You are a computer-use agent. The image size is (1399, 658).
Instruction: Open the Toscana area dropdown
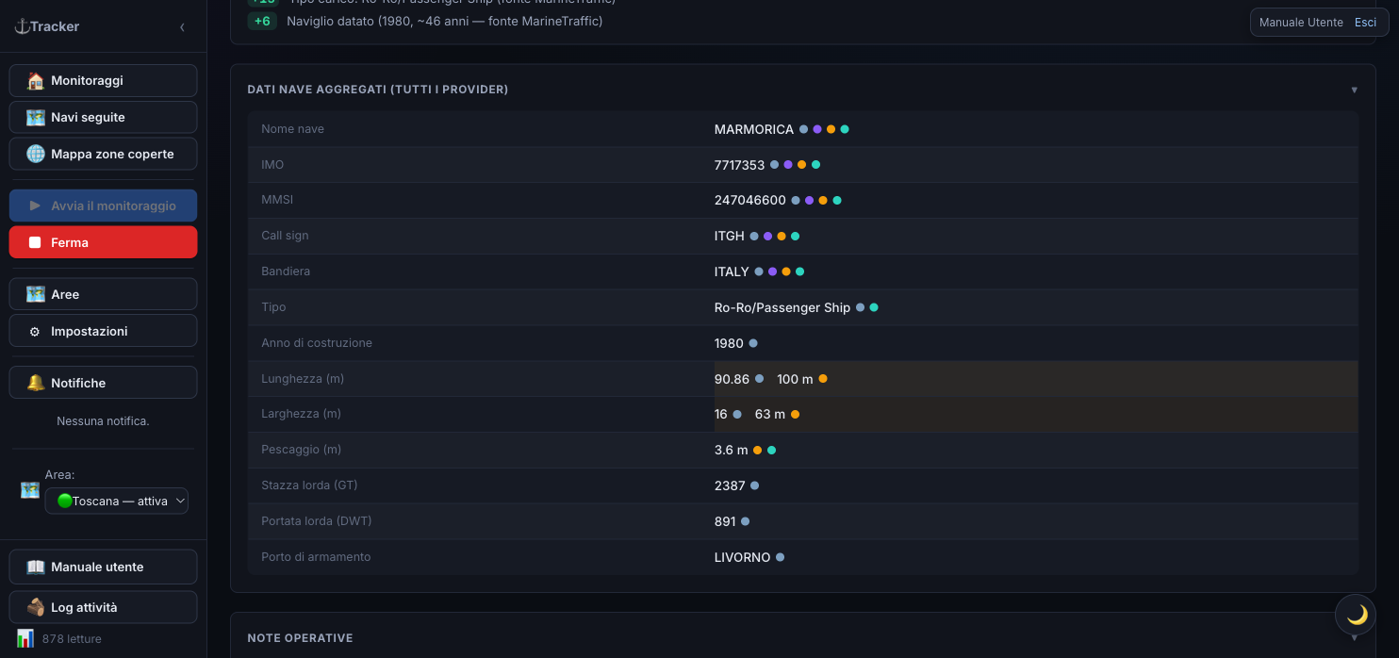click(x=117, y=502)
